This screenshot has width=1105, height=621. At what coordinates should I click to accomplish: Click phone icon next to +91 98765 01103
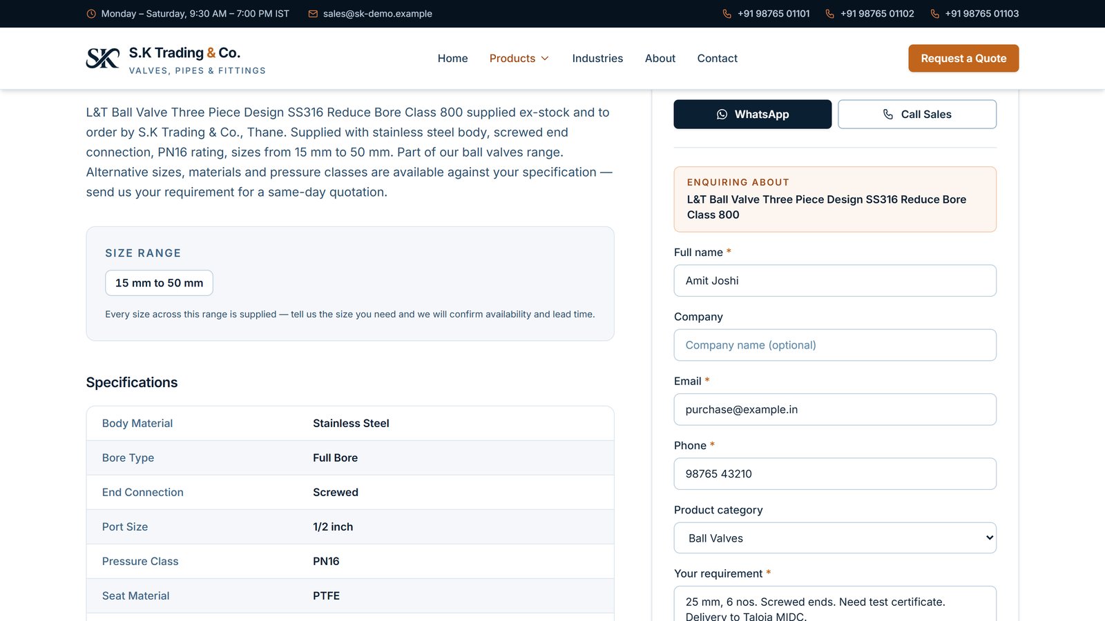click(x=935, y=14)
